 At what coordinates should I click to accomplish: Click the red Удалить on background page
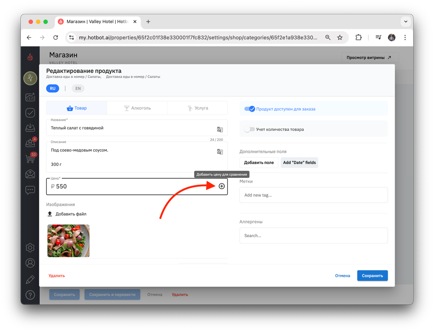tap(180, 295)
